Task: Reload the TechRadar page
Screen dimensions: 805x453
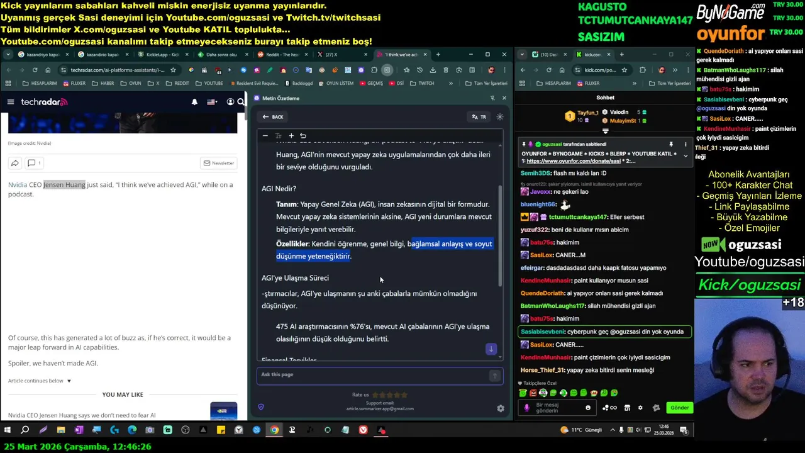Action: 35,70
